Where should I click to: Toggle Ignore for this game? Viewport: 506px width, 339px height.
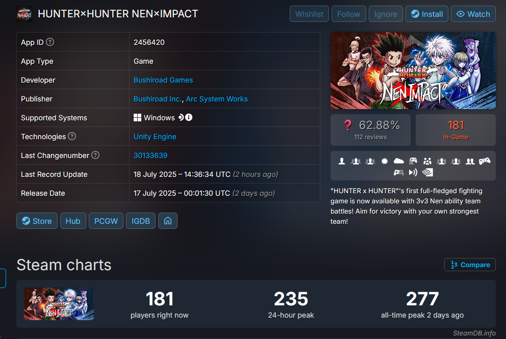386,14
